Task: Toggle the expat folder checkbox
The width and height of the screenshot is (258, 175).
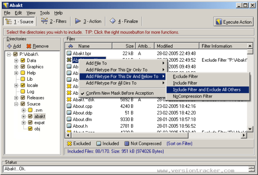Action: click(x=30, y=123)
